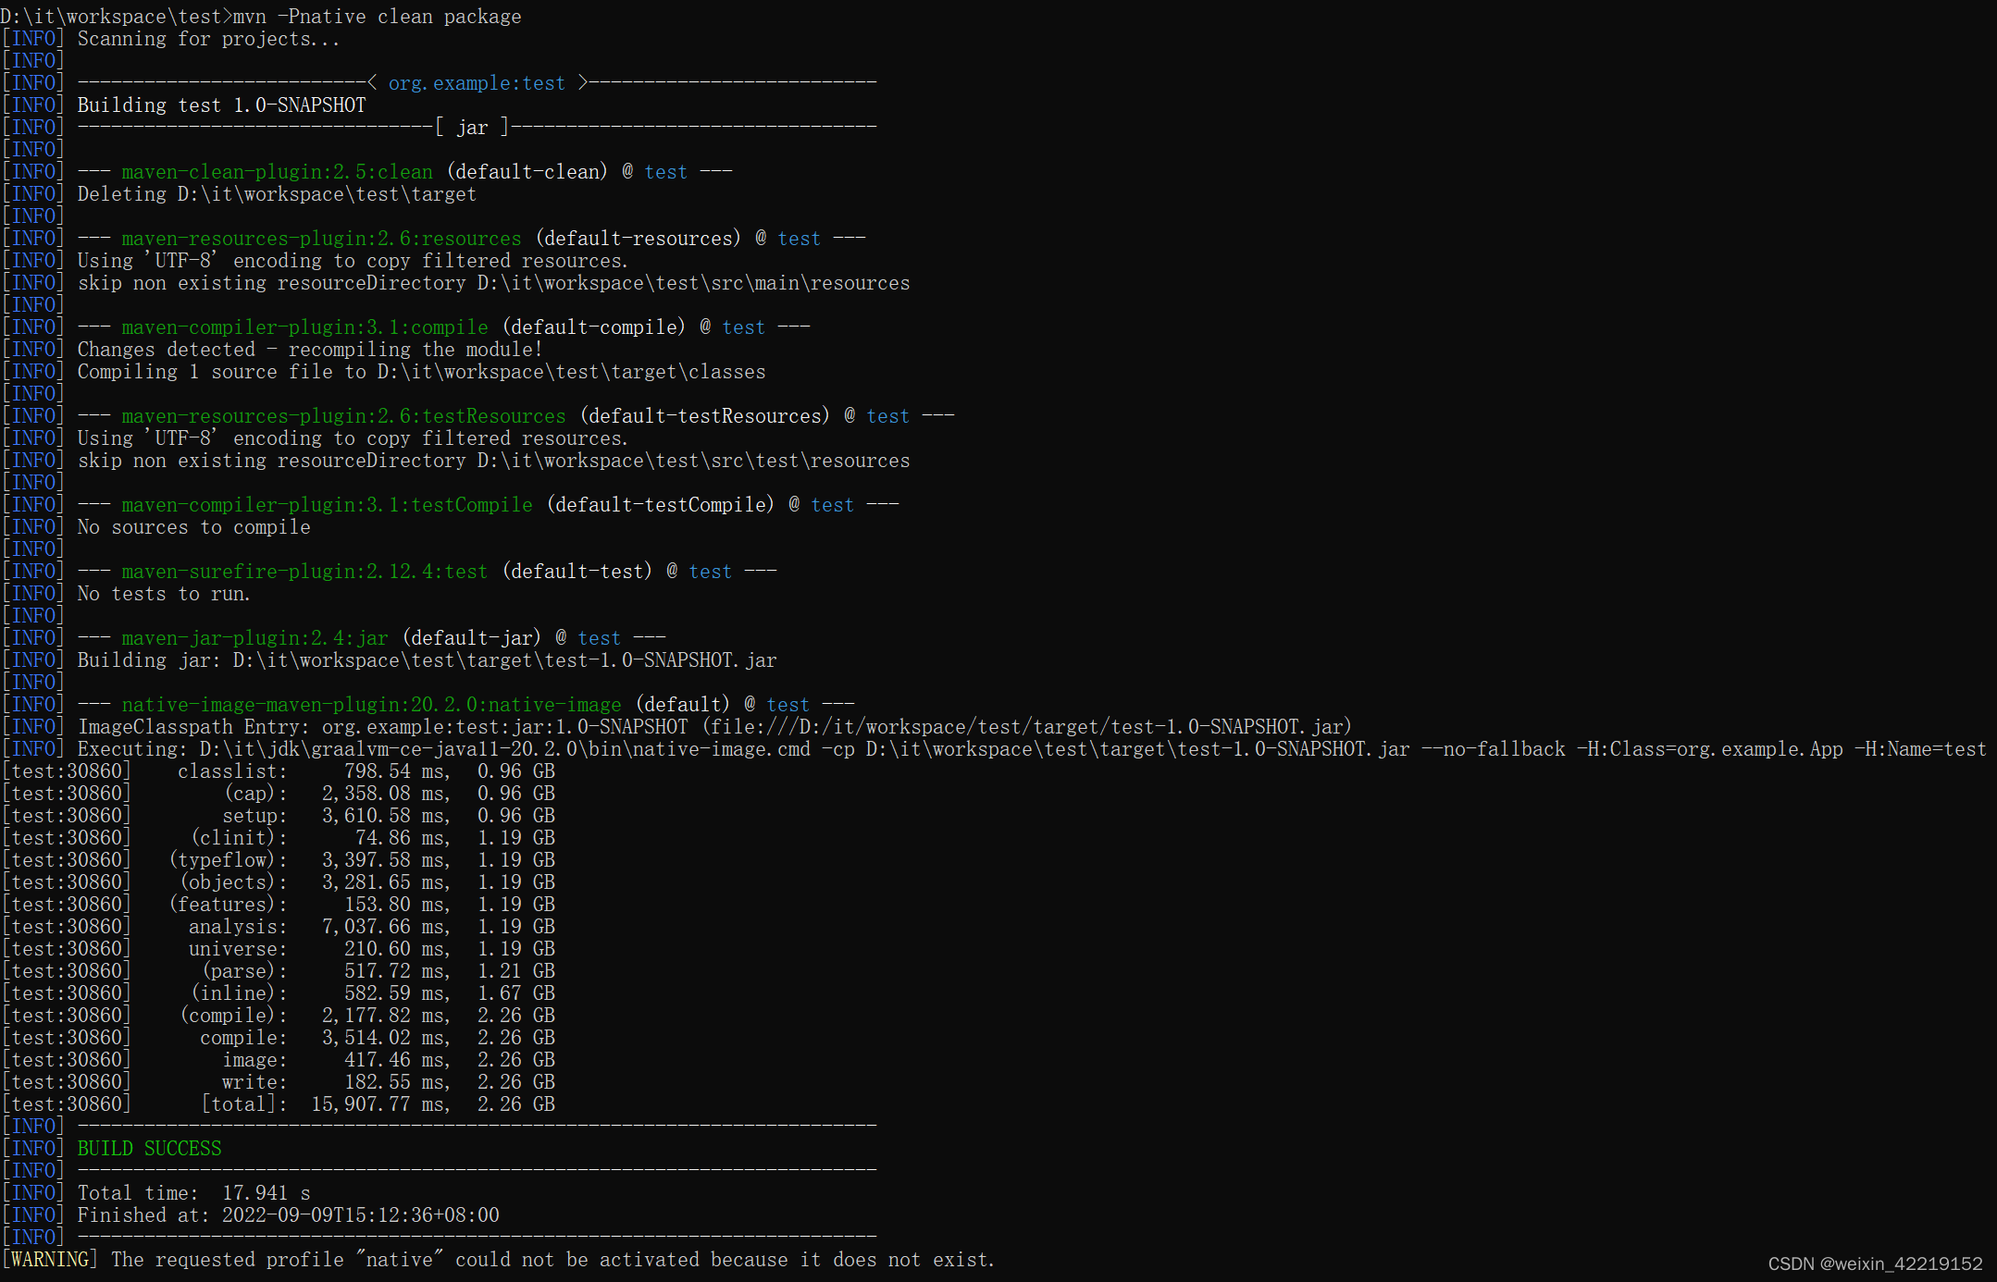Click the 'image:' row value 417.46 ms
The image size is (1997, 1282).
coord(396,1060)
